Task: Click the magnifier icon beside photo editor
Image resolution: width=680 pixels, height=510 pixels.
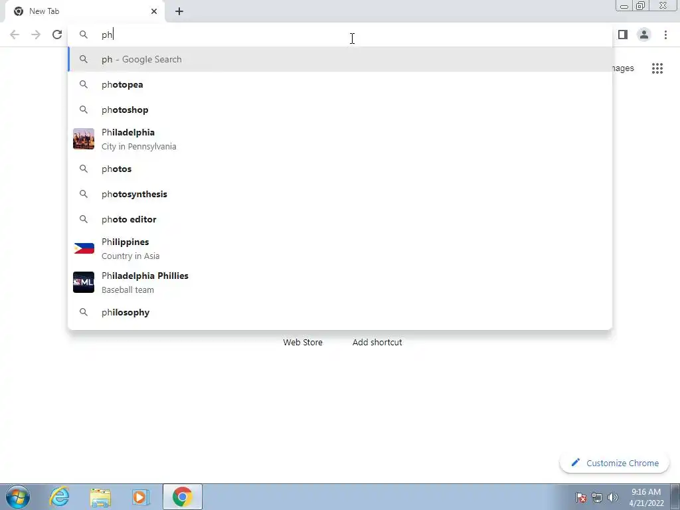Action: pyautogui.click(x=84, y=219)
